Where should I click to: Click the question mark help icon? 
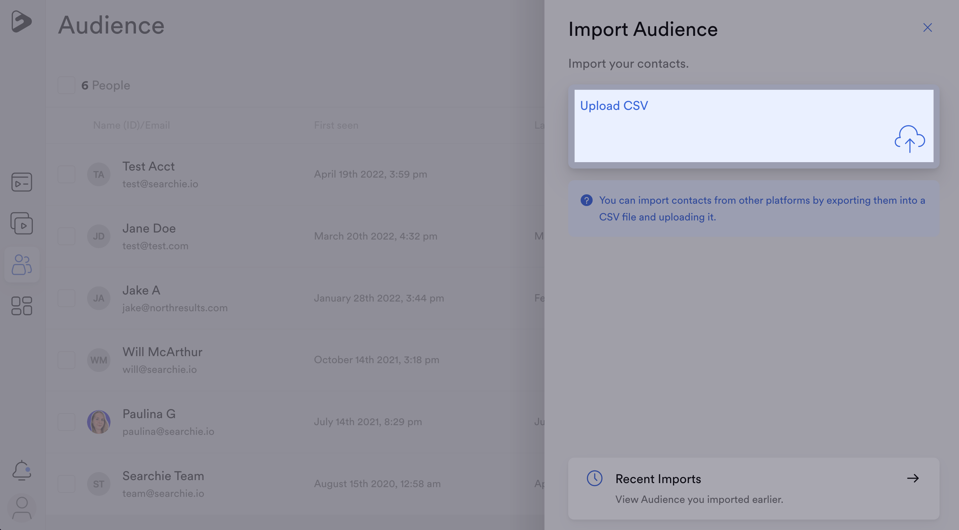pyautogui.click(x=586, y=200)
